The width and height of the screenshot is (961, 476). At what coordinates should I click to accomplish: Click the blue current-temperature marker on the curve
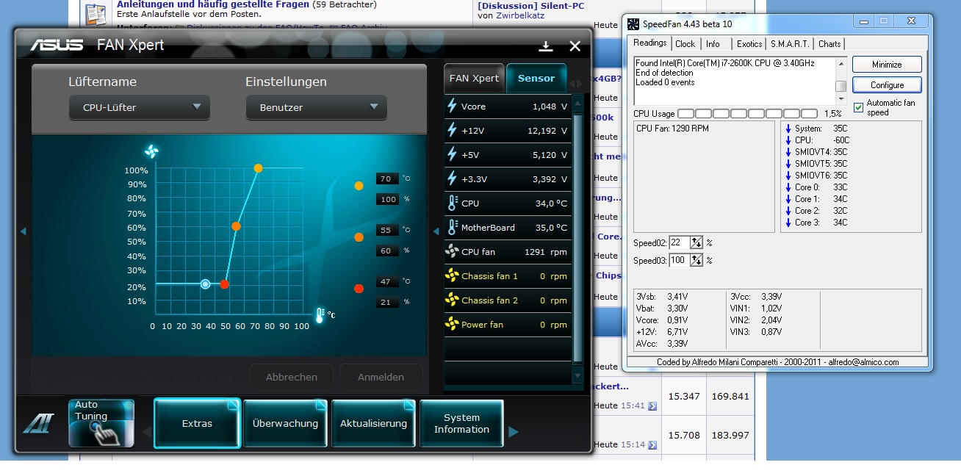205,284
